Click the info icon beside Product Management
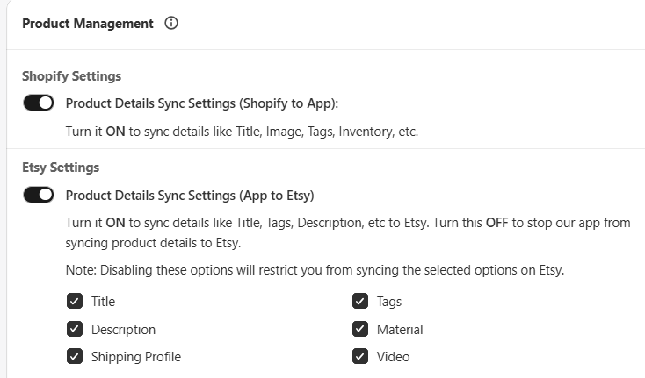The width and height of the screenshot is (645, 378). tap(171, 23)
